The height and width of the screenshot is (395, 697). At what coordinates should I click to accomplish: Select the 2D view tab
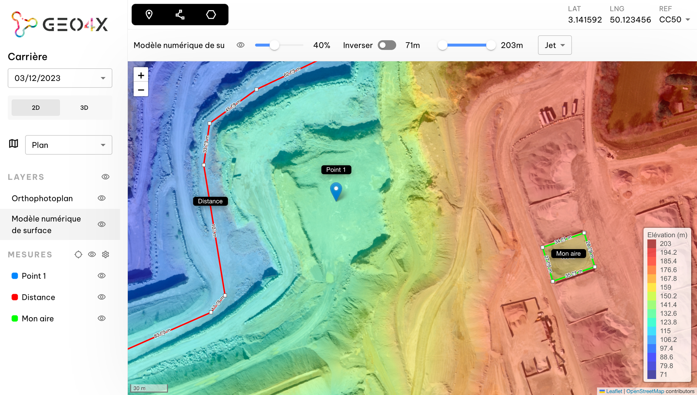point(36,107)
